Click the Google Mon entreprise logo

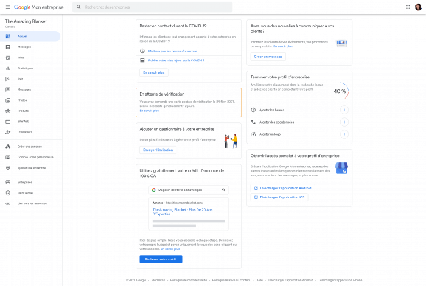(38, 7)
